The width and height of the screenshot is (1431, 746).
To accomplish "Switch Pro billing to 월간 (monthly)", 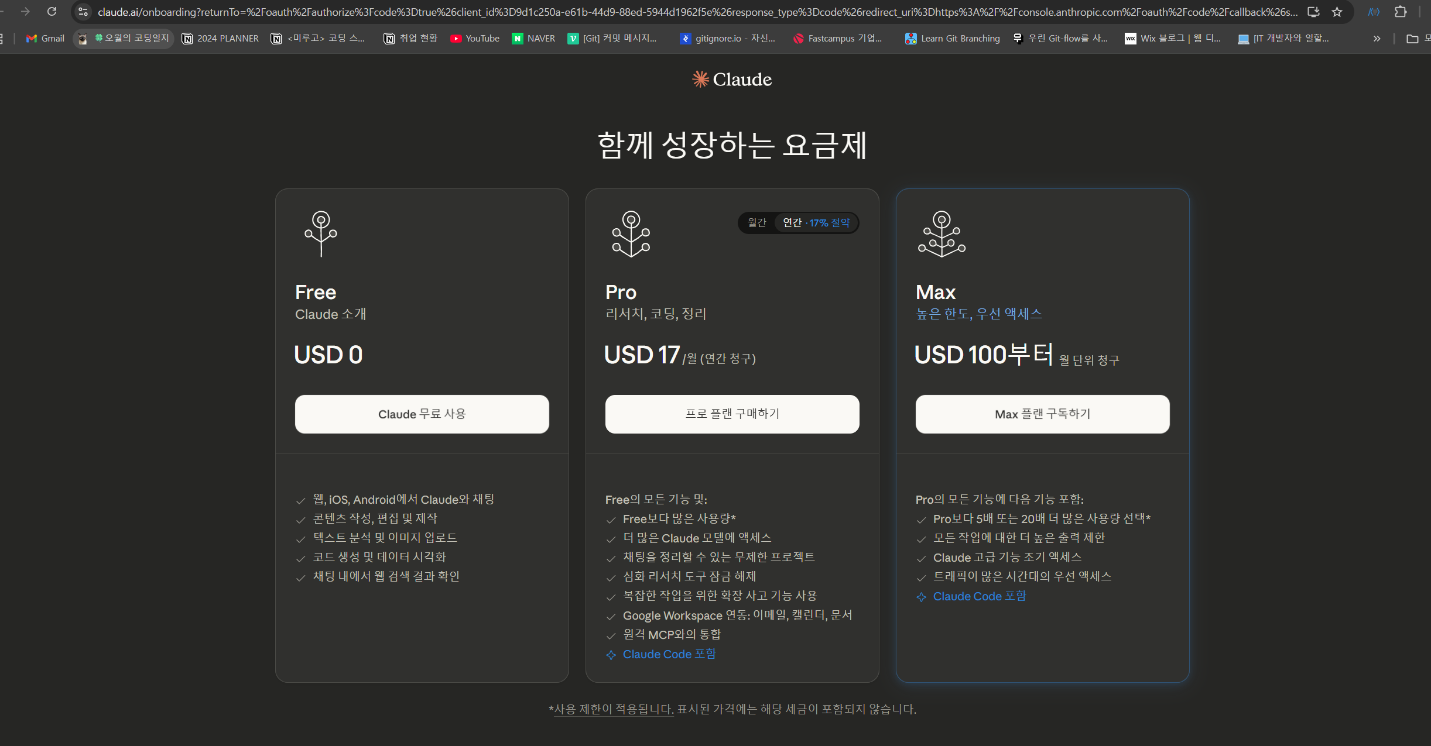I will click(x=756, y=223).
